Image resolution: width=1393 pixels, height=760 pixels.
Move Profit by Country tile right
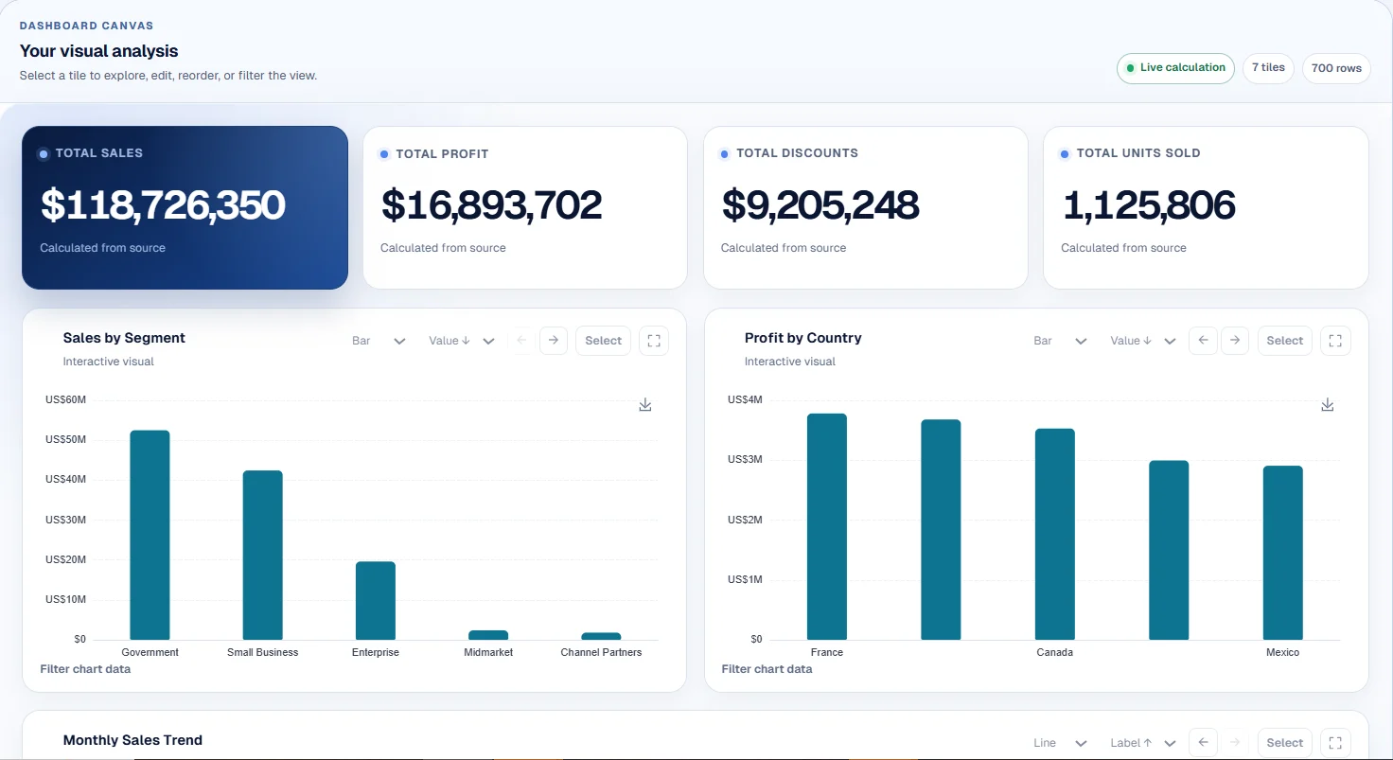1235,341
